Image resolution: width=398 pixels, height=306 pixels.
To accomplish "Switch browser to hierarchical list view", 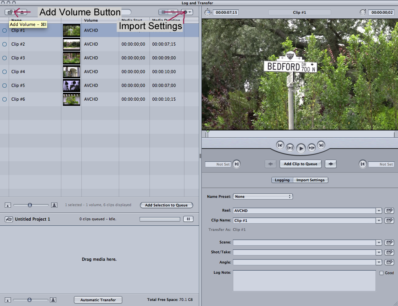I will pyautogui.click(x=173, y=12).
